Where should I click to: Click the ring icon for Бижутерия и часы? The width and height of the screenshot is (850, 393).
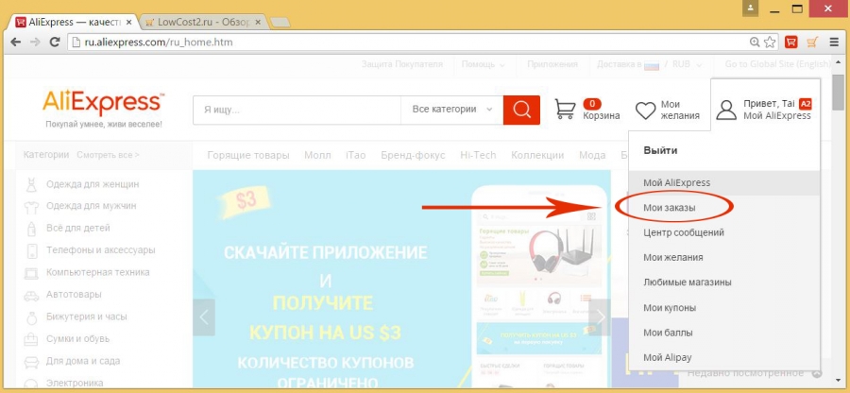[31, 316]
